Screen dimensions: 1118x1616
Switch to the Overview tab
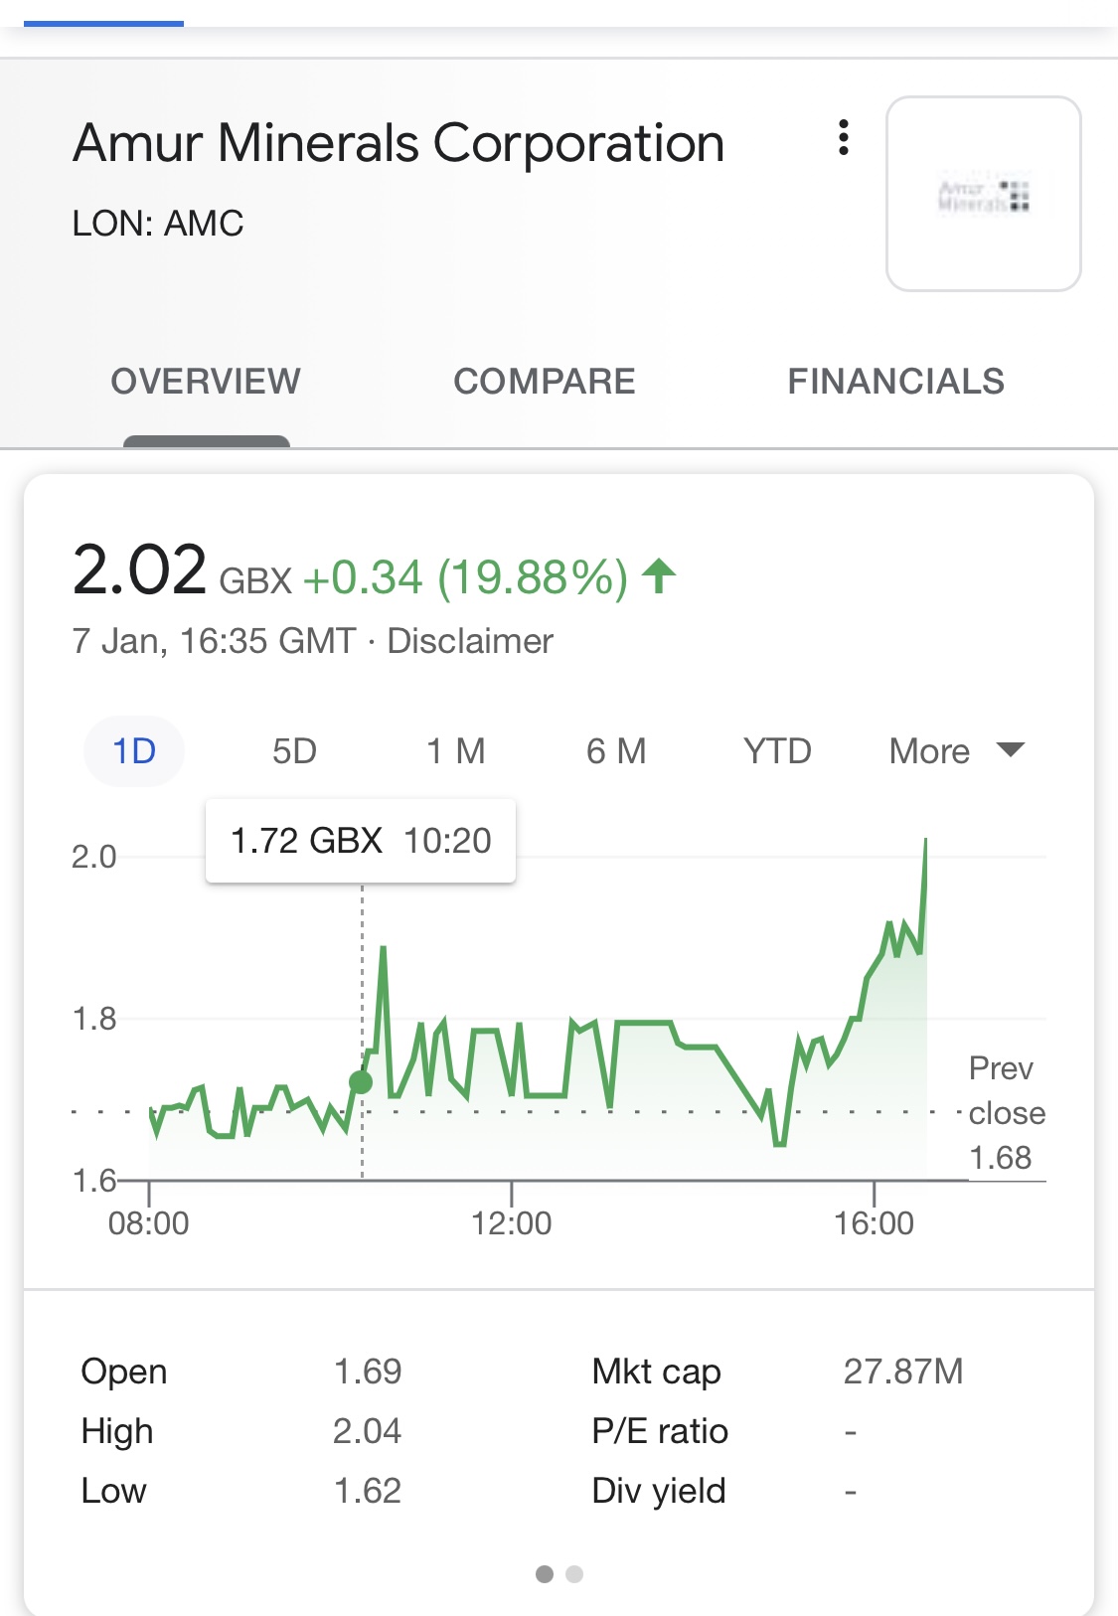pyautogui.click(x=206, y=382)
